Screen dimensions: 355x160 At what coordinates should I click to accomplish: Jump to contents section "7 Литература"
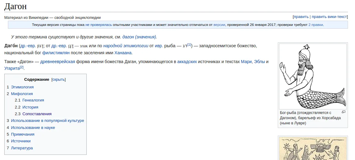(x=20, y=148)
